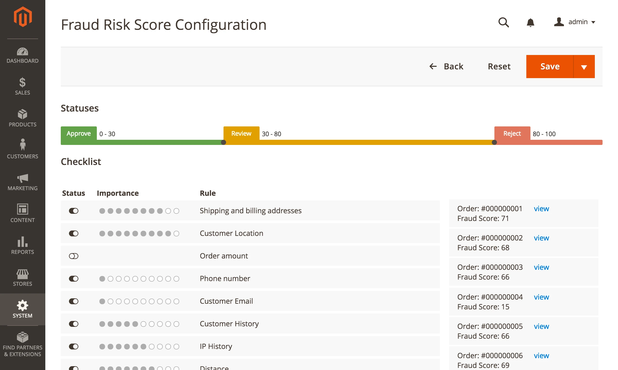This screenshot has width=618, height=370.
Task: Enable the Order amount rule toggle
Action: click(74, 256)
